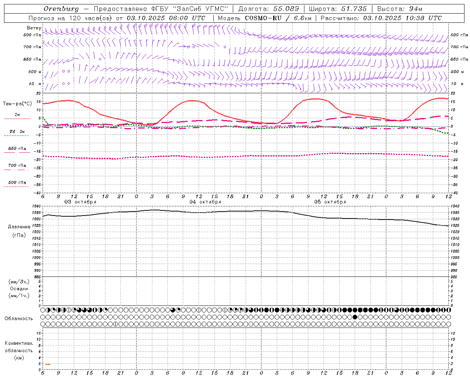The width and height of the screenshot is (470, 376).
Task: Click the "(км)" unit under convective cloudiness
Action: click(19, 358)
